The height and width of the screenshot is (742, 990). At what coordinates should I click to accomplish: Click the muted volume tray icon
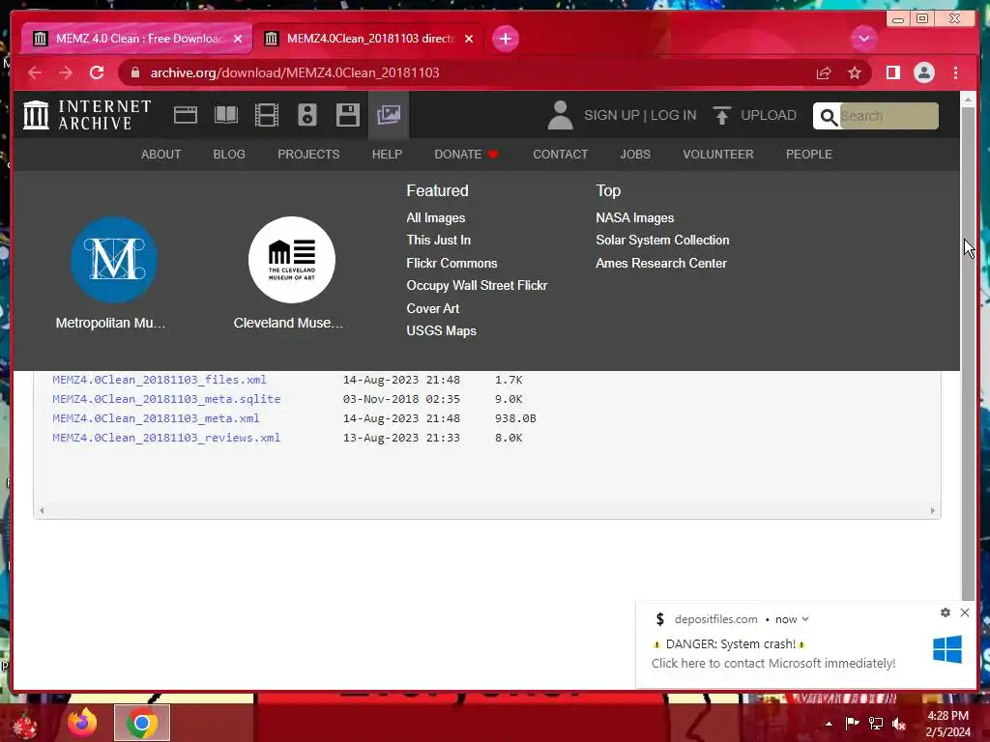(x=899, y=724)
